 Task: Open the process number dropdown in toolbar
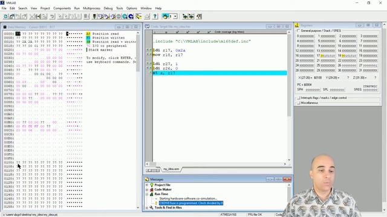[x=175, y=16]
